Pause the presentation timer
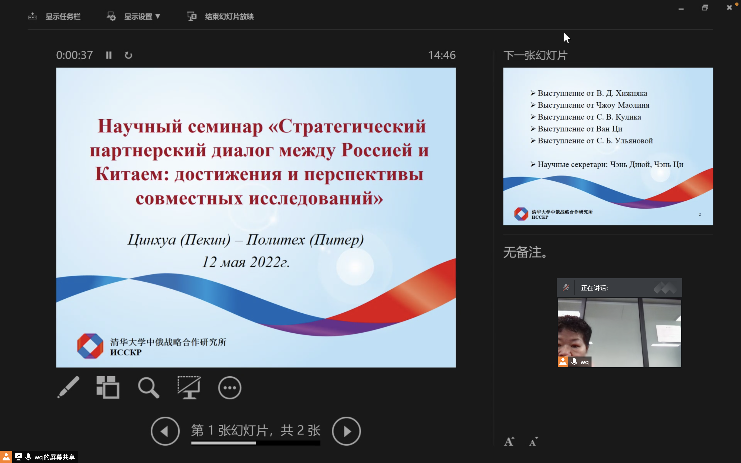This screenshot has width=741, height=463. (109, 55)
